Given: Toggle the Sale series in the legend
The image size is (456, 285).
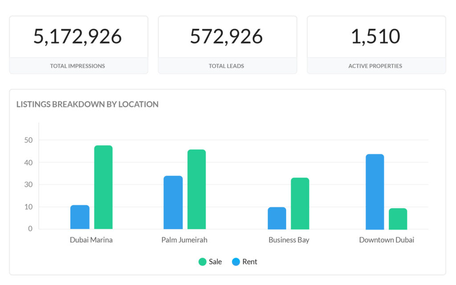Looking at the screenshot, I should [210, 261].
